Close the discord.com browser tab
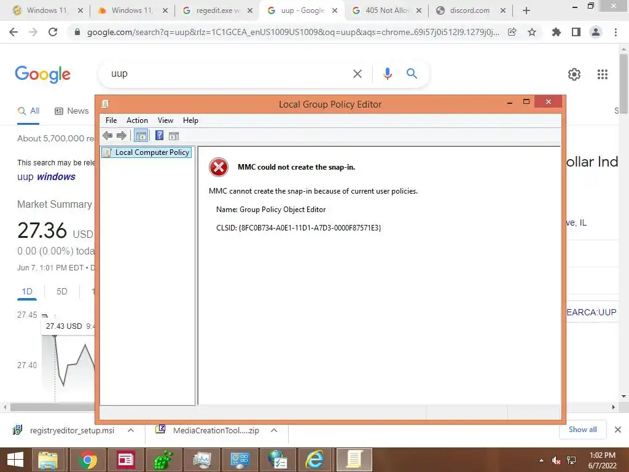The image size is (629, 472). 502,11
